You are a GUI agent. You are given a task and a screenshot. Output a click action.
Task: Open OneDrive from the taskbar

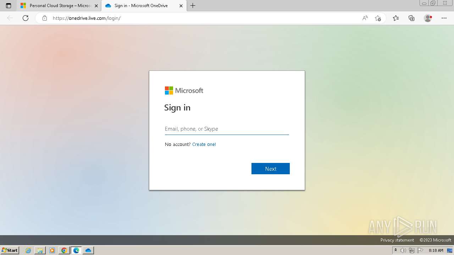pyautogui.click(x=88, y=250)
